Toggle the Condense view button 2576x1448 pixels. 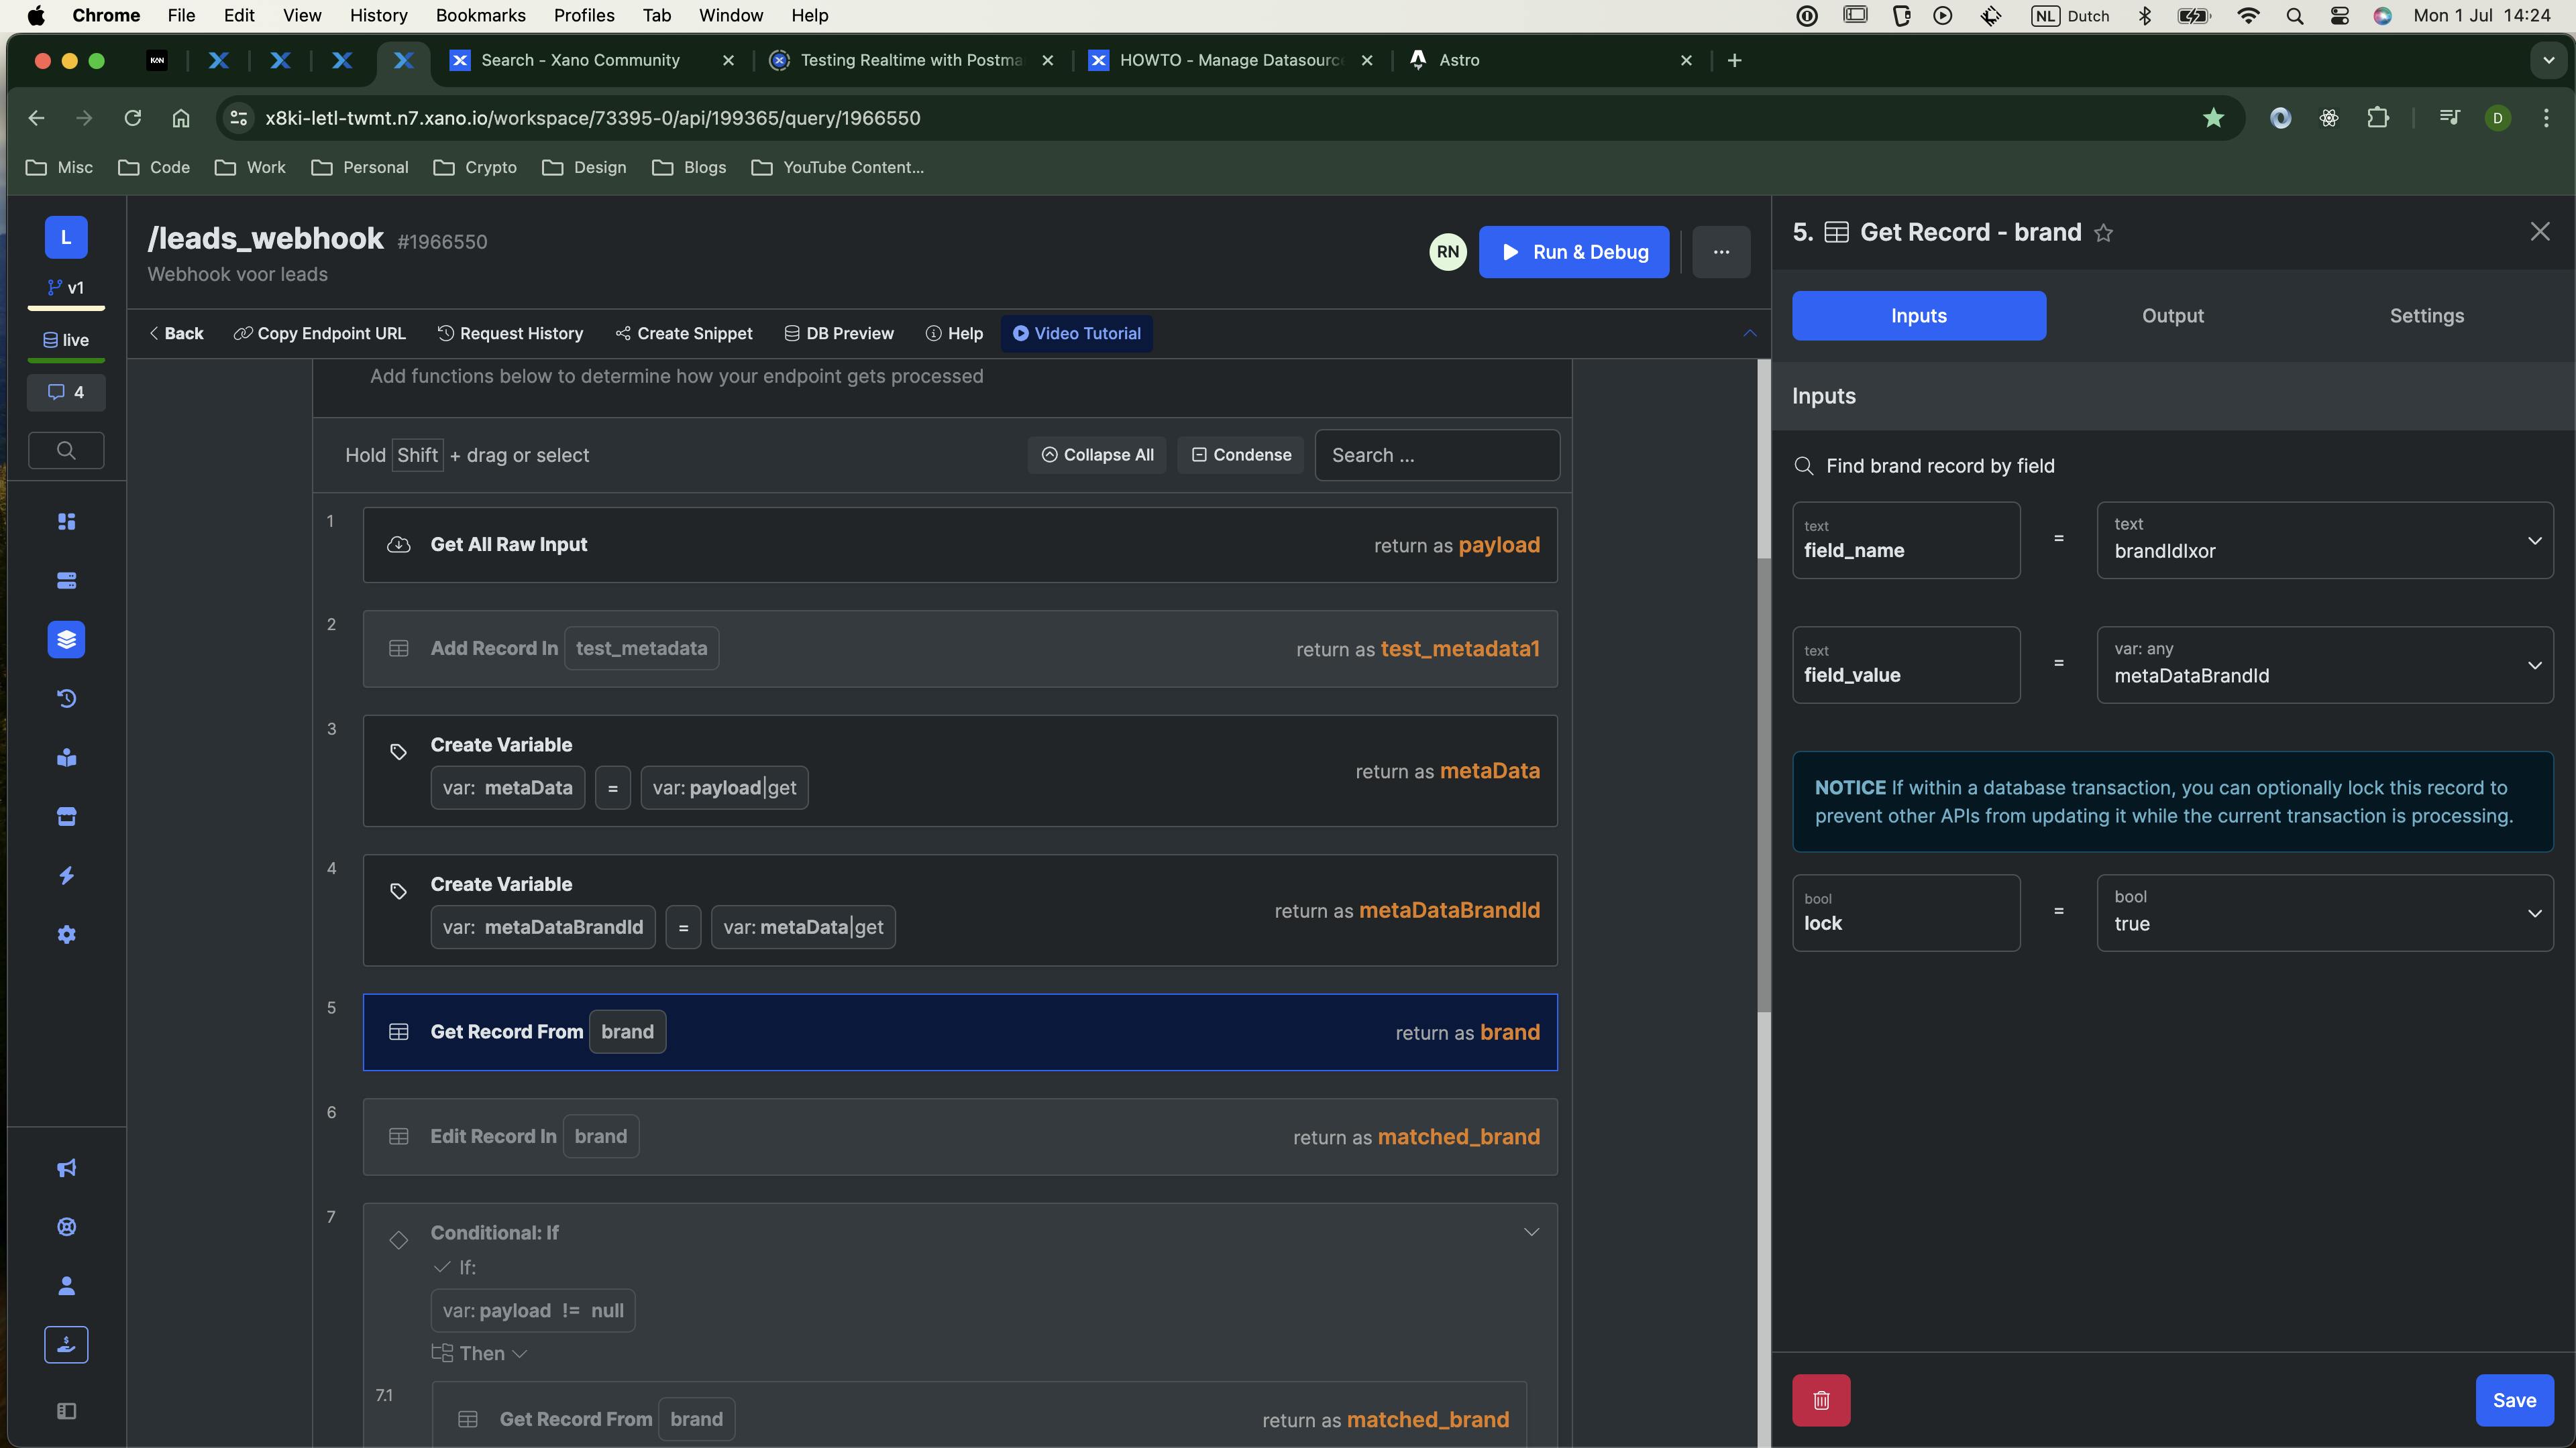coord(1240,455)
